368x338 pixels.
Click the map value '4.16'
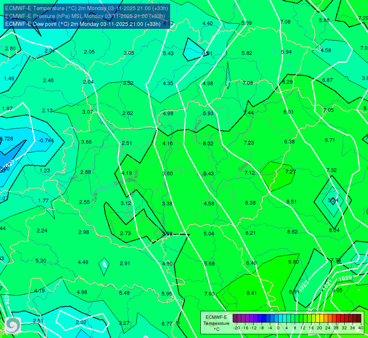click(x=168, y=143)
